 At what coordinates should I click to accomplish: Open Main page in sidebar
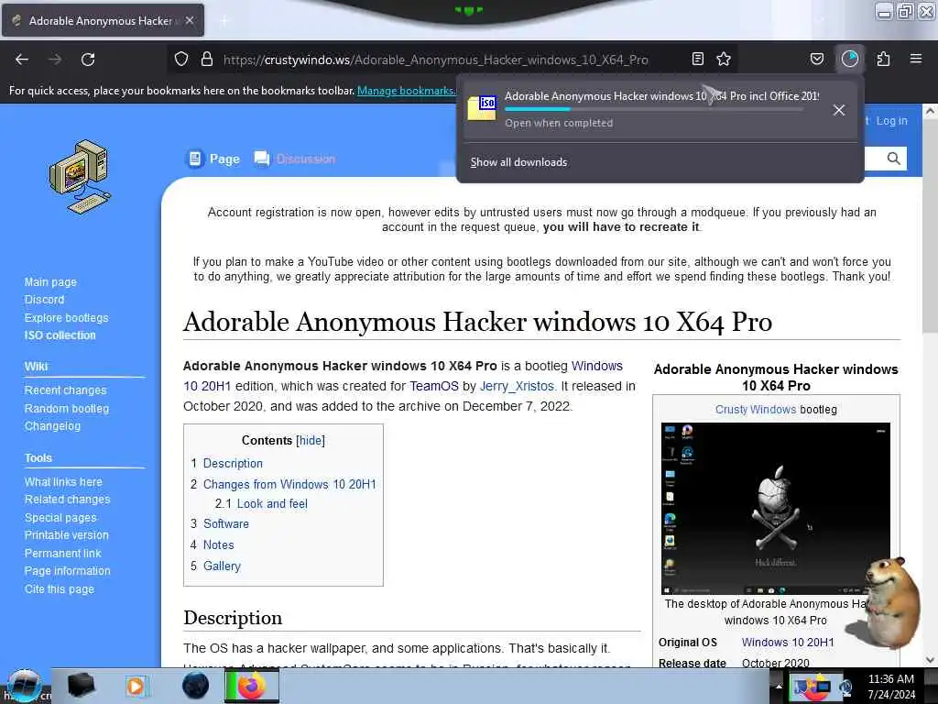pyautogui.click(x=50, y=282)
